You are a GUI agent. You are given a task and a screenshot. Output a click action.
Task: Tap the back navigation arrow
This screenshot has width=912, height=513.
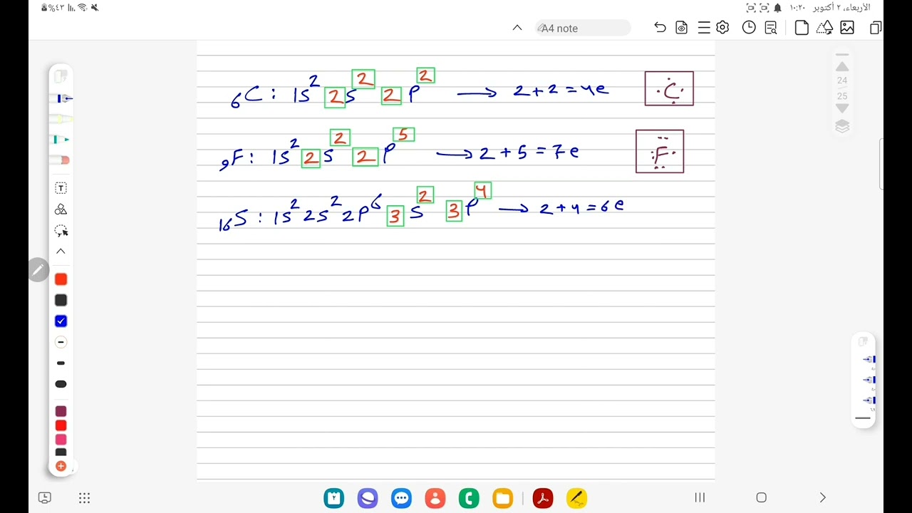coord(822,497)
